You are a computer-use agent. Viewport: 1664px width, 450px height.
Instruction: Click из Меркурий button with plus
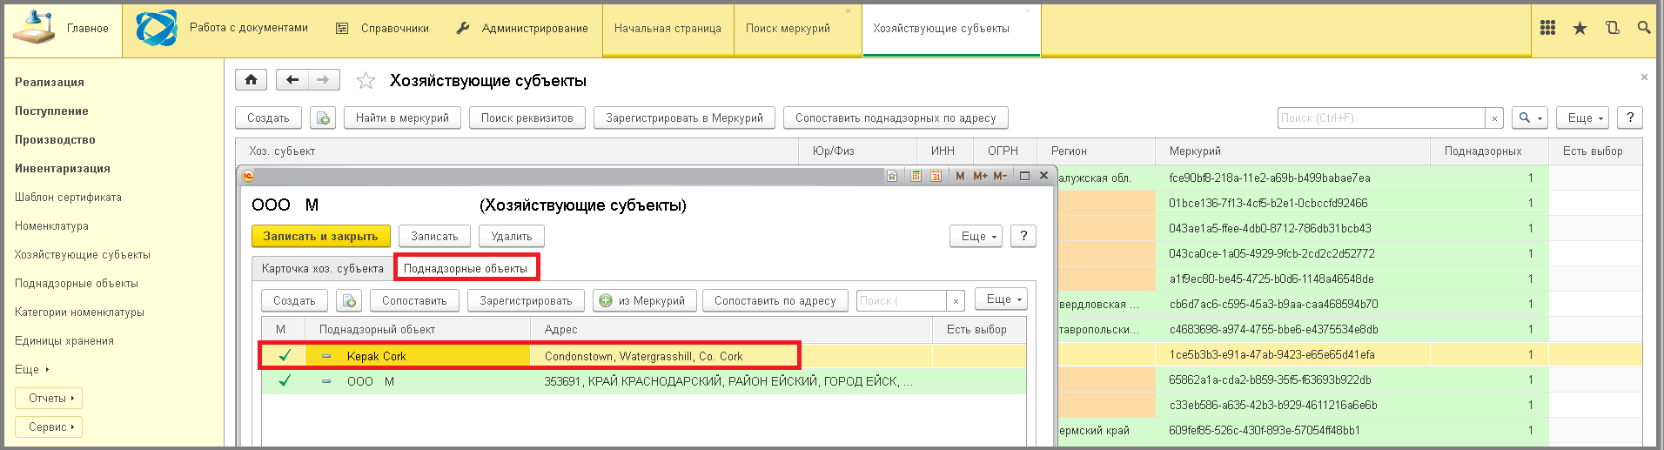click(643, 300)
